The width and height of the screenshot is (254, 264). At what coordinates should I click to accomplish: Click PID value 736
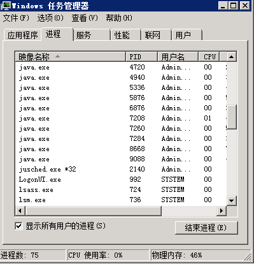(135, 200)
